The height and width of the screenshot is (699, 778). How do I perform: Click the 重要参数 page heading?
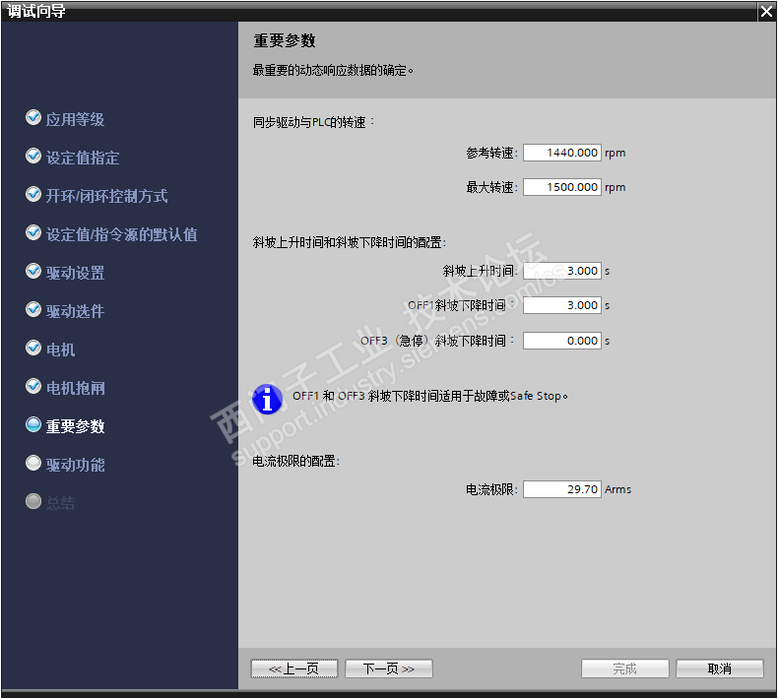click(x=285, y=40)
